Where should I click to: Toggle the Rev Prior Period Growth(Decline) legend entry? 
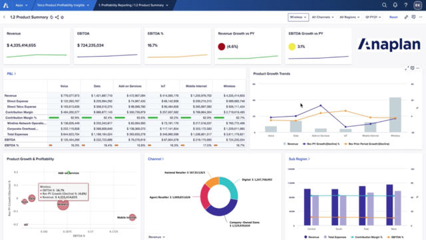point(367,144)
